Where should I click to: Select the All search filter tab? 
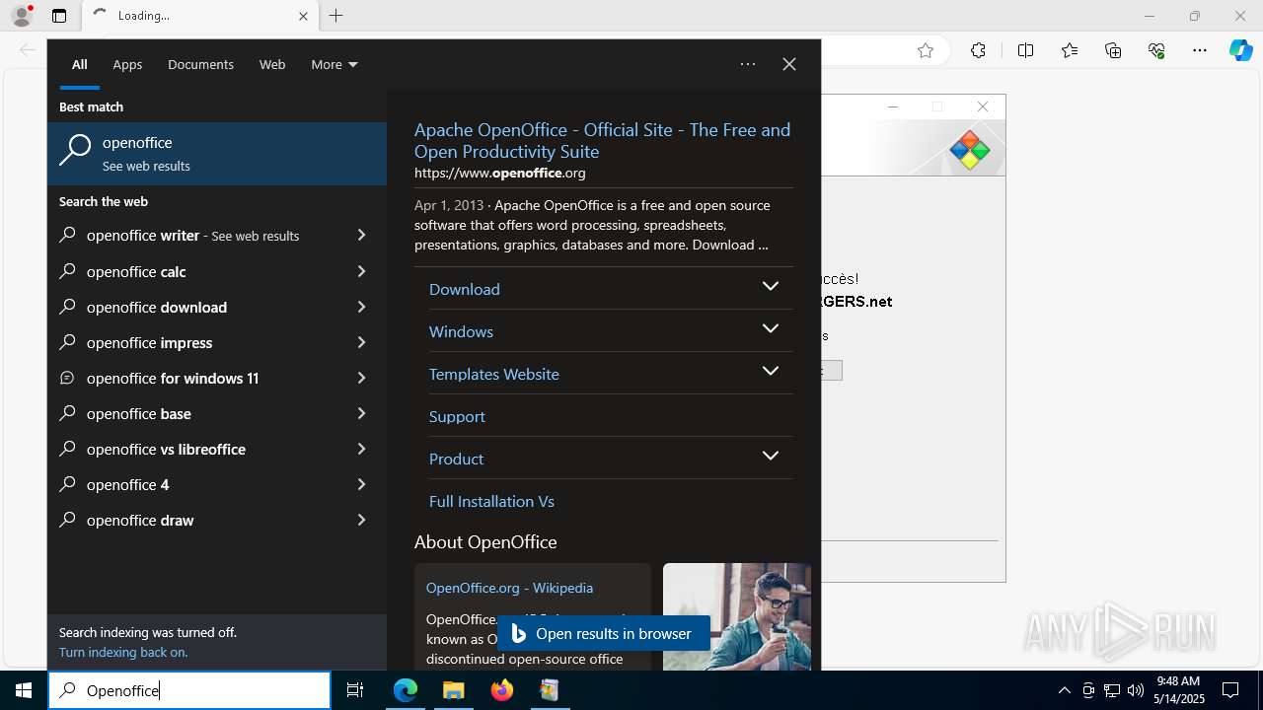[x=80, y=64]
